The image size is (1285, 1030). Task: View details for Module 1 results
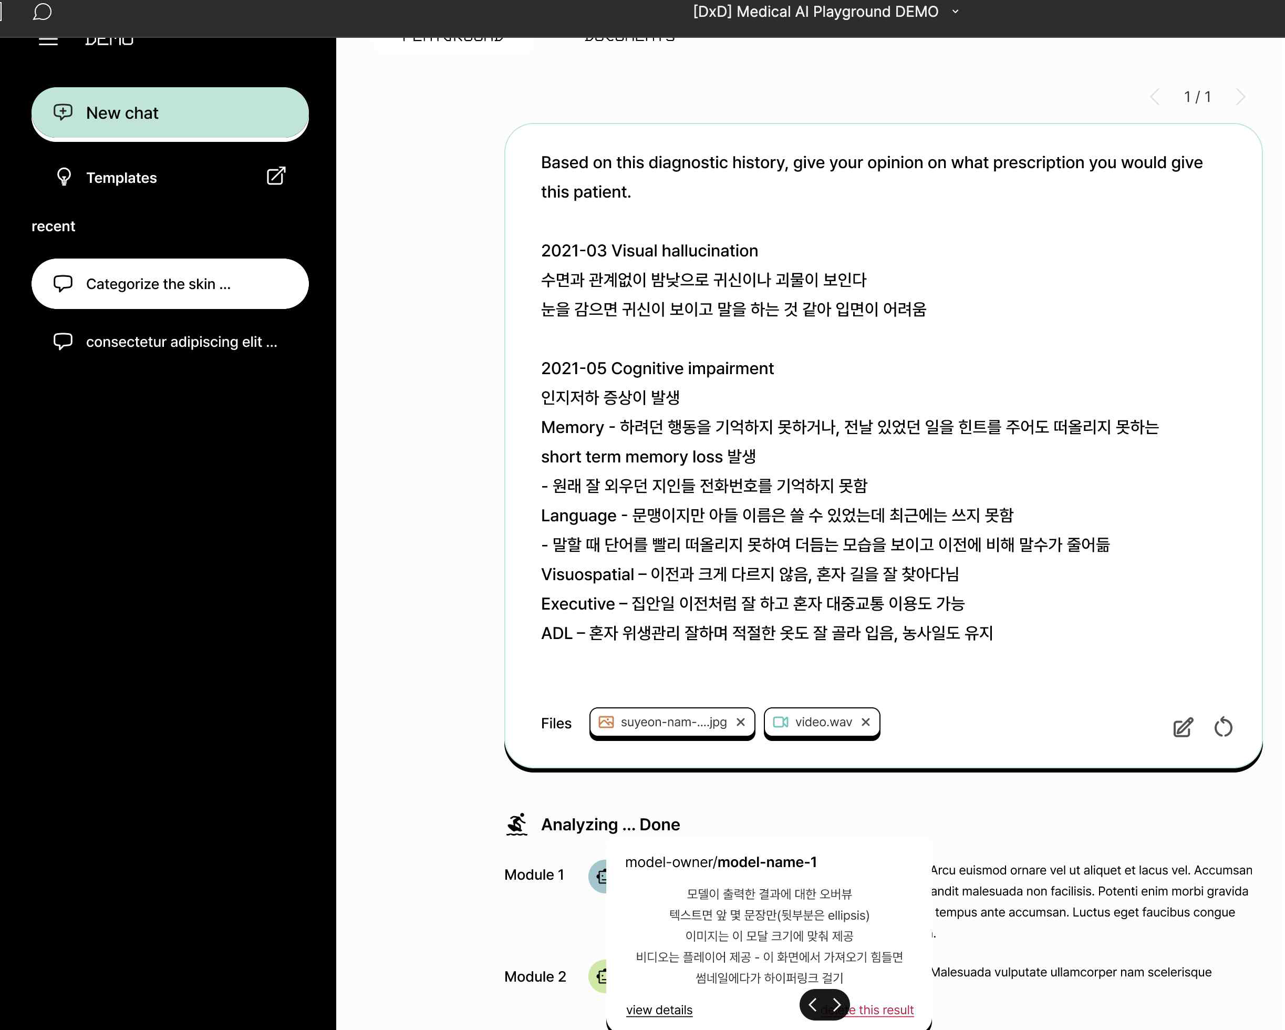[659, 1009]
